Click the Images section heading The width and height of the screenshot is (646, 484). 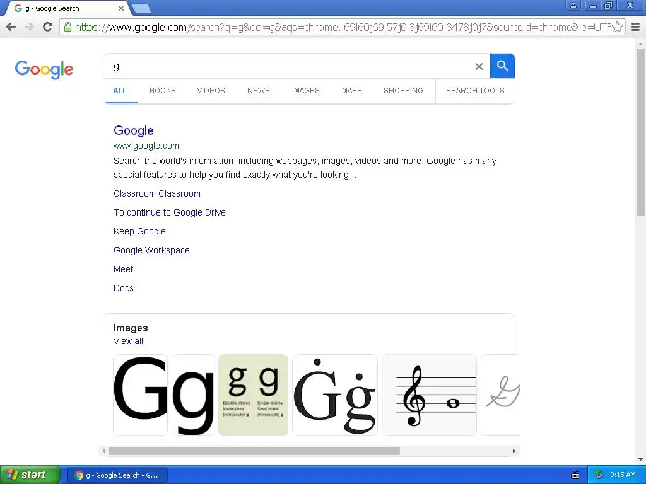(131, 328)
